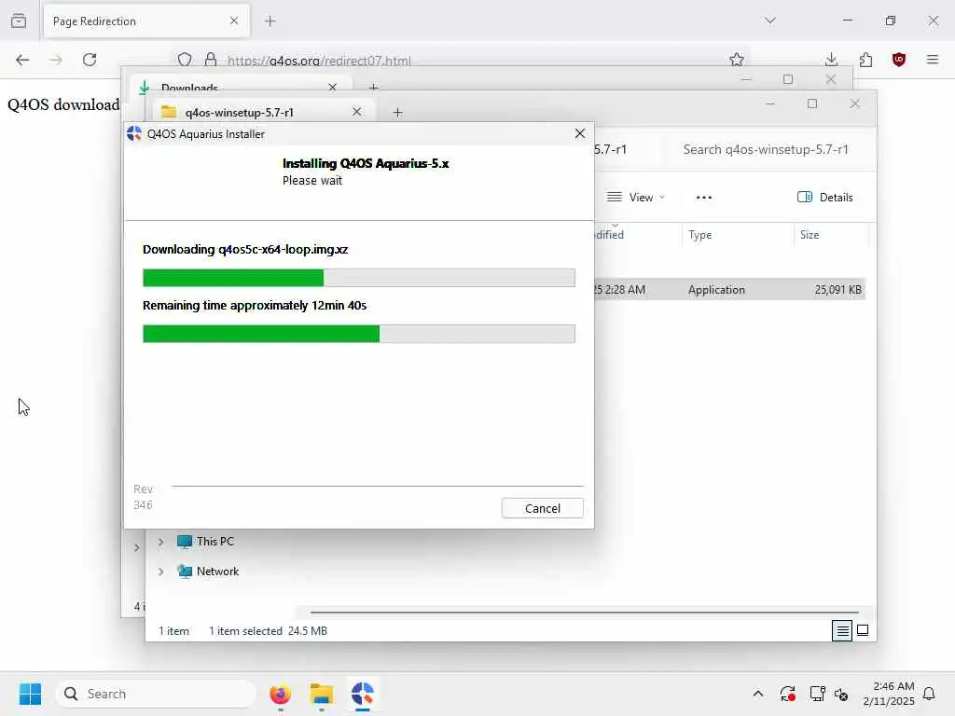Bookmark this page with the star icon
The image size is (955, 716).
tap(737, 60)
